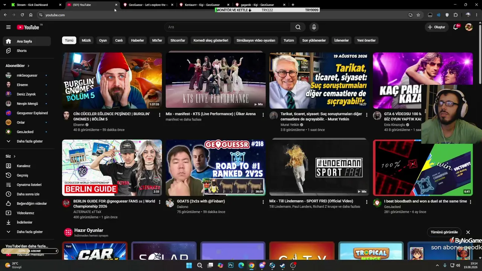Play the Road to #1 Ranked 2v2s thumbnail
This screenshot has height=271, width=482.
(216, 168)
